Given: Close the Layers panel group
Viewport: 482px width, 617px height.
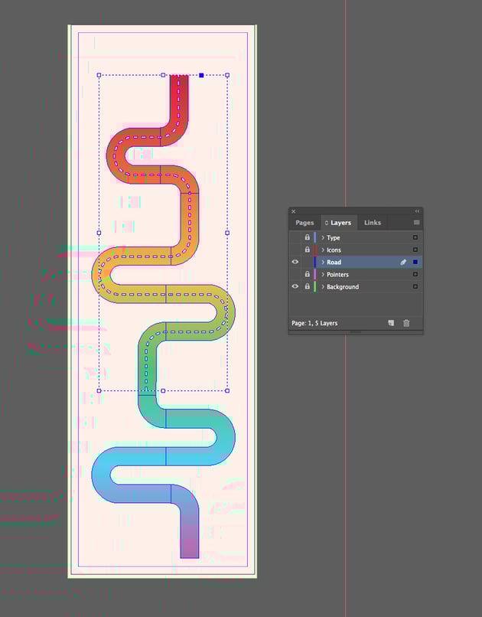Looking at the screenshot, I should pyautogui.click(x=293, y=211).
